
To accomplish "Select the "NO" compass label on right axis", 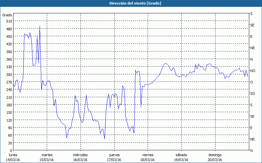I will point(253,71).
